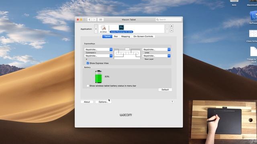Click the ExpressKeys tablet diagram
Screen dimensions: 257x144
(x=127, y=54)
